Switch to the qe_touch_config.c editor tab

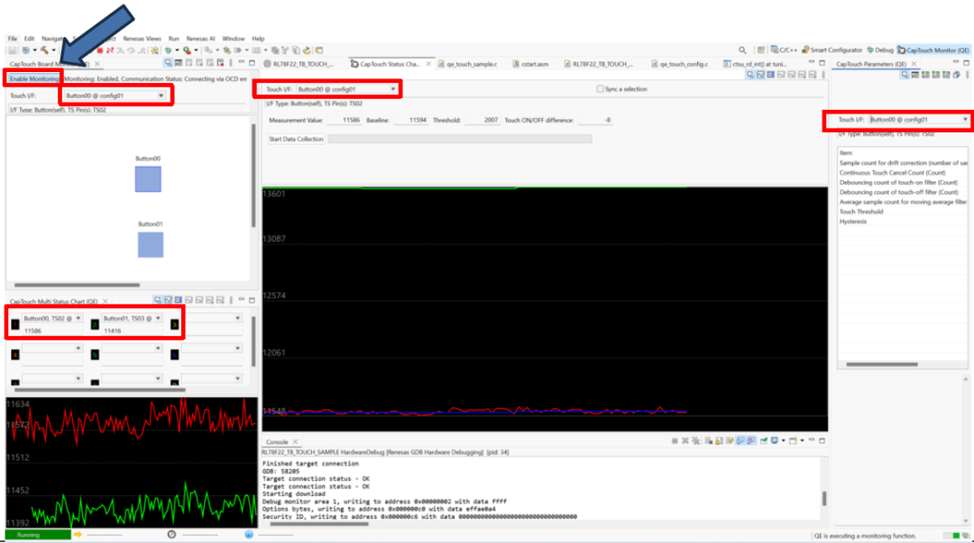coord(684,65)
